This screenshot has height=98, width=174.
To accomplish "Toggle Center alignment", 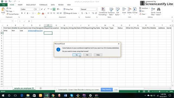I will (x=51, y=13).
